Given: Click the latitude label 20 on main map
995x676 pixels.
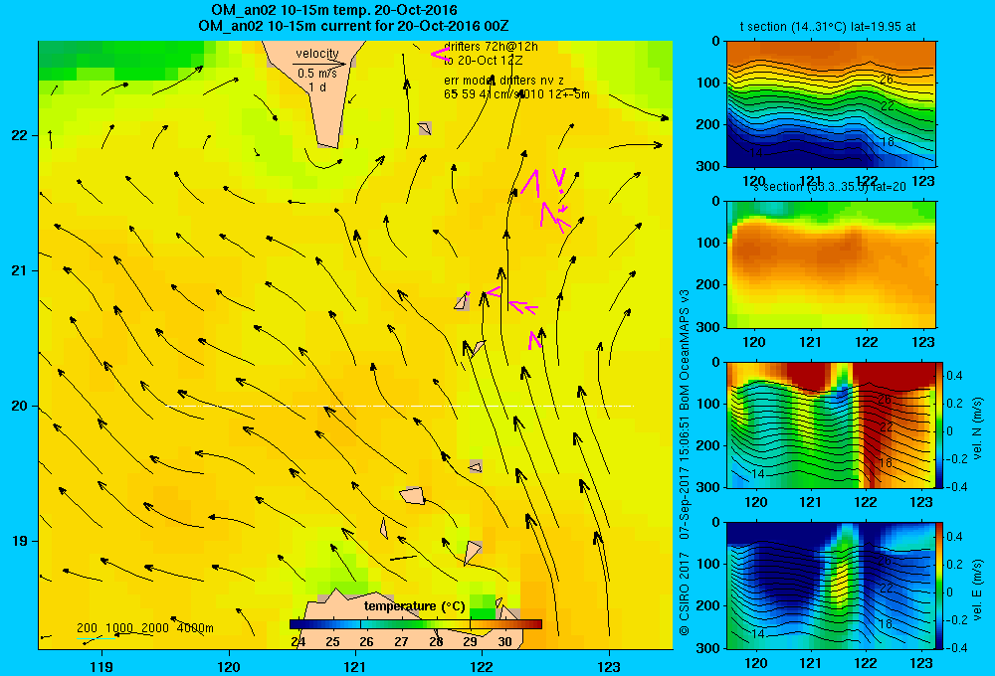Looking at the screenshot, I should tap(20, 406).
